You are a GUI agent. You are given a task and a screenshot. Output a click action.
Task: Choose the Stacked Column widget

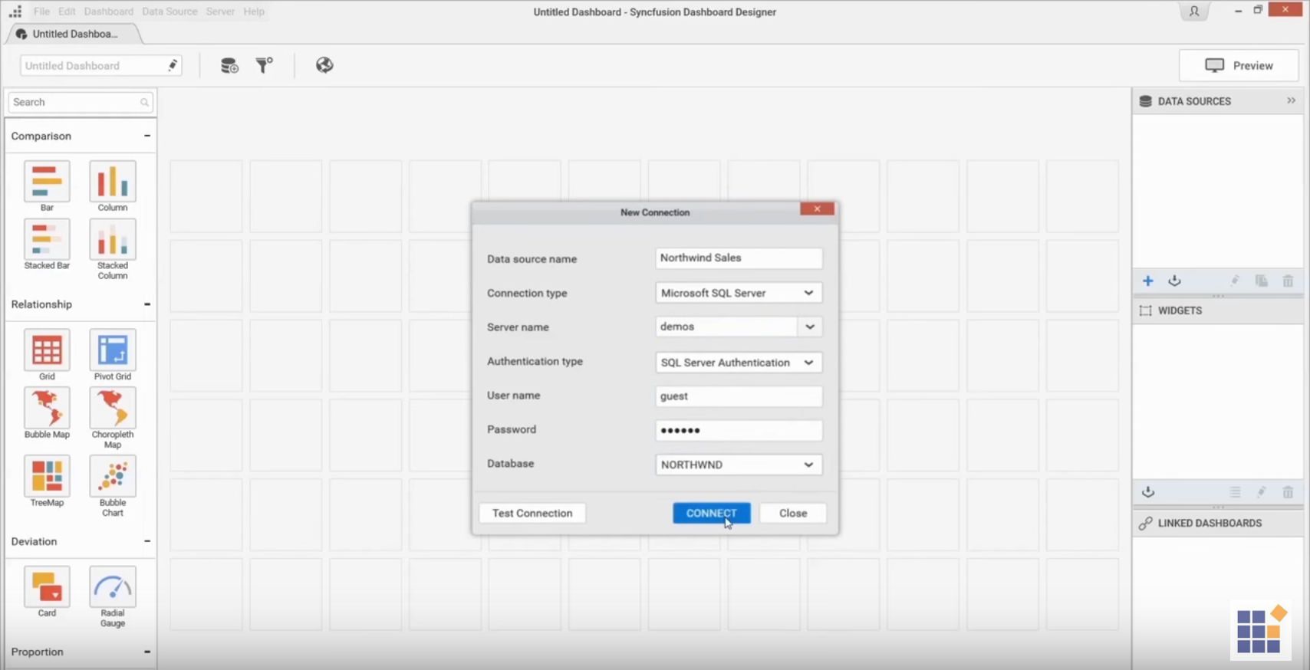pyautogui.click(x=113, y=239)
